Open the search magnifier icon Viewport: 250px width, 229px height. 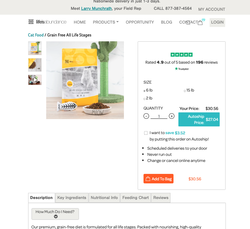point(188,23)
